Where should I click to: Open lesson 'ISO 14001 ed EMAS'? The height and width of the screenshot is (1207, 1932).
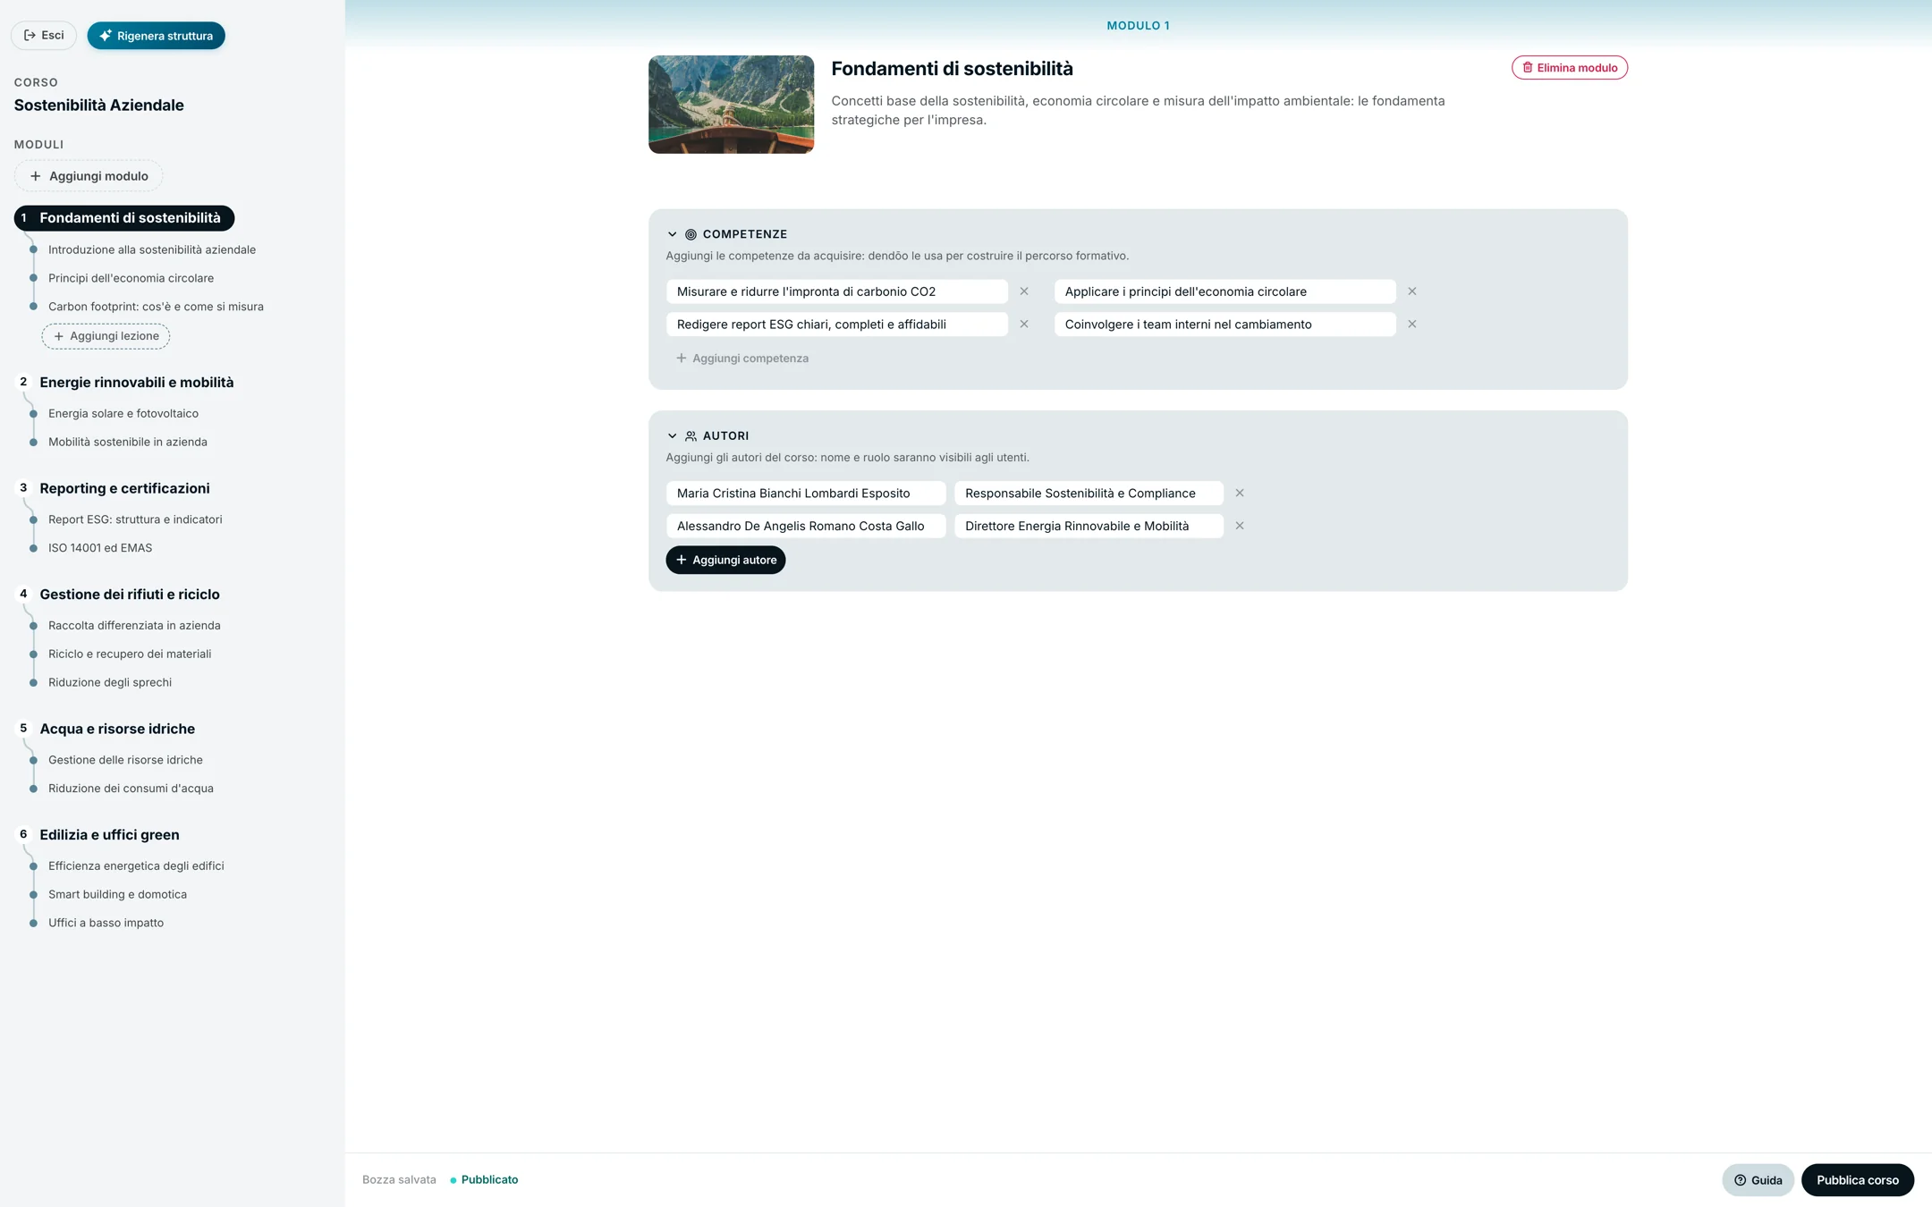pos(100,548)
